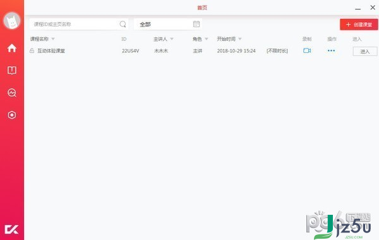Open the course book icon in sidebar
The width and height of the screenshot is (379, 240).
pyautogui.click(x=11, y=71)
